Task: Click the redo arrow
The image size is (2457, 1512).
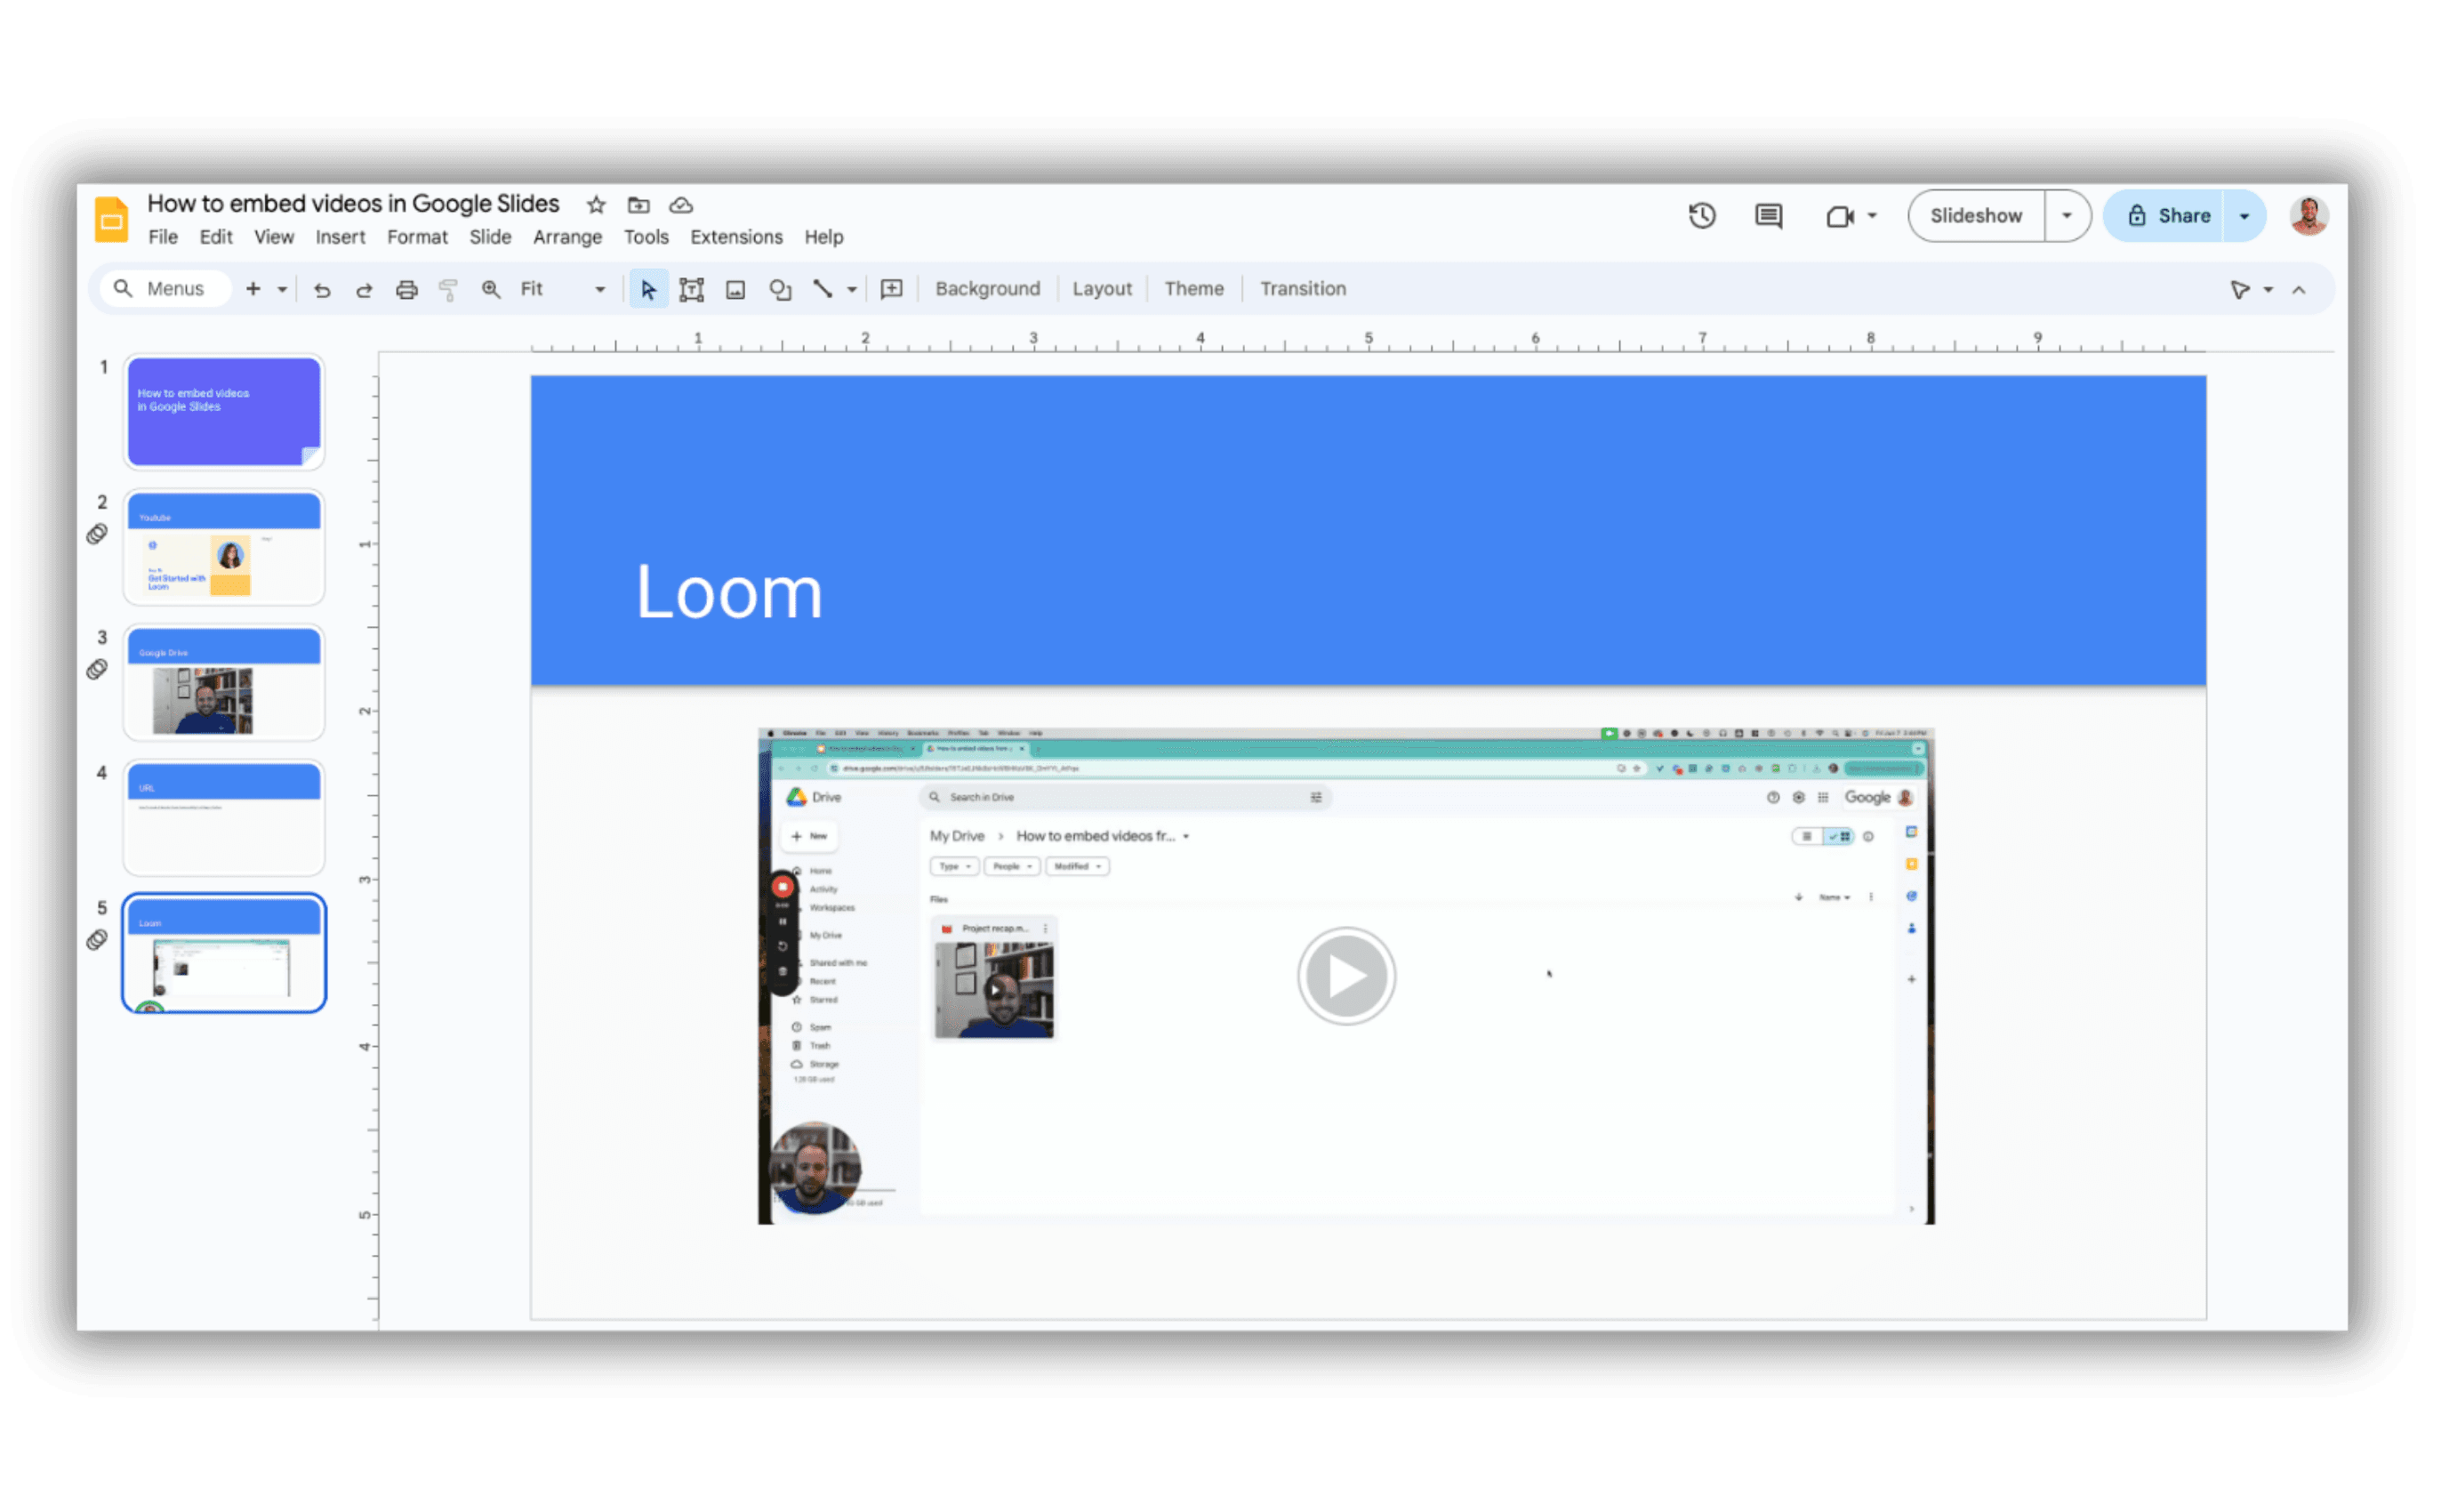Action: point(364,290)
